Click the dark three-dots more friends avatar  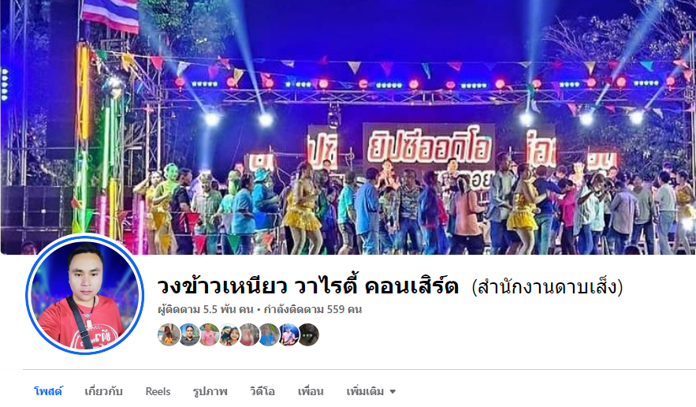(x=308, y=334)
